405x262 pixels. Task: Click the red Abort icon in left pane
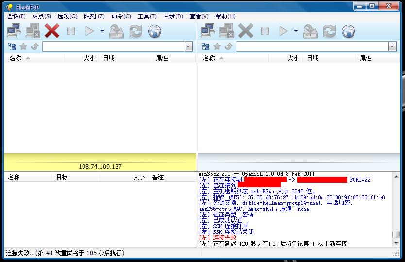pyautogui.click(x=52, y=31)
